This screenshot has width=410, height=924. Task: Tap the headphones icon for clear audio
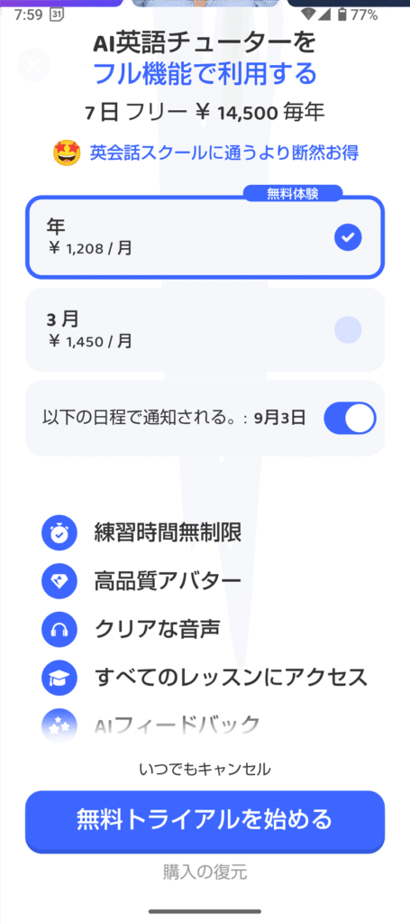(x=59, y=629)
